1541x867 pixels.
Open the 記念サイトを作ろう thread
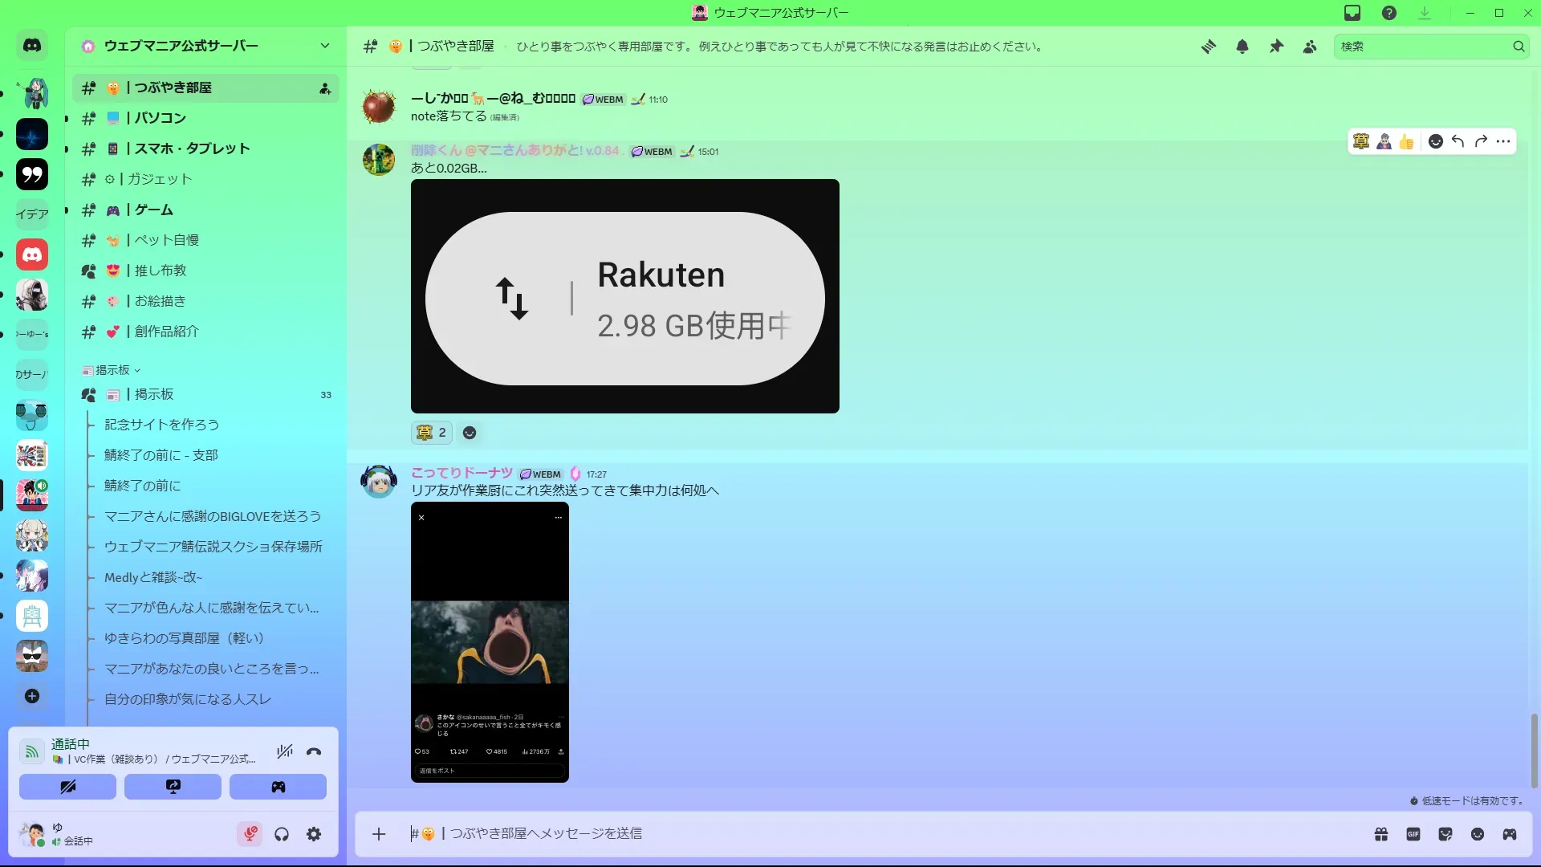[x=161, y=425]
